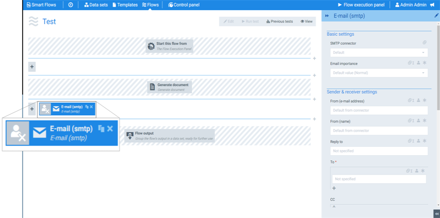Open the Email importance dropdown
Image resolution: width=440 pixels, height=218 pixels.
coord(379,73)
